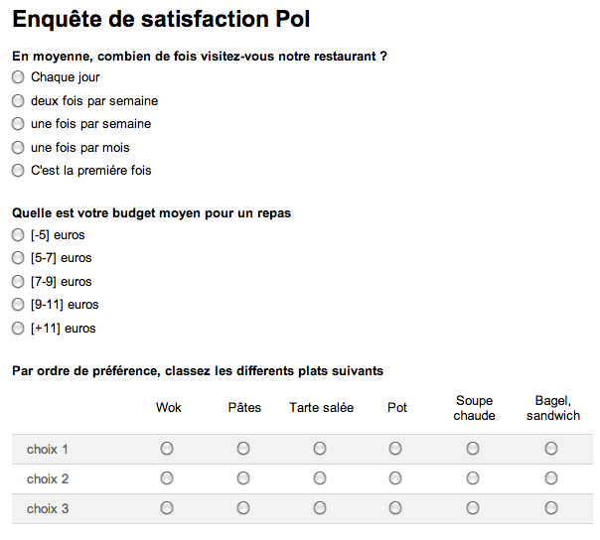Choose 'deux fois par semaine' option
This screenshot has height=540, width=600.
tap(18, 101)
